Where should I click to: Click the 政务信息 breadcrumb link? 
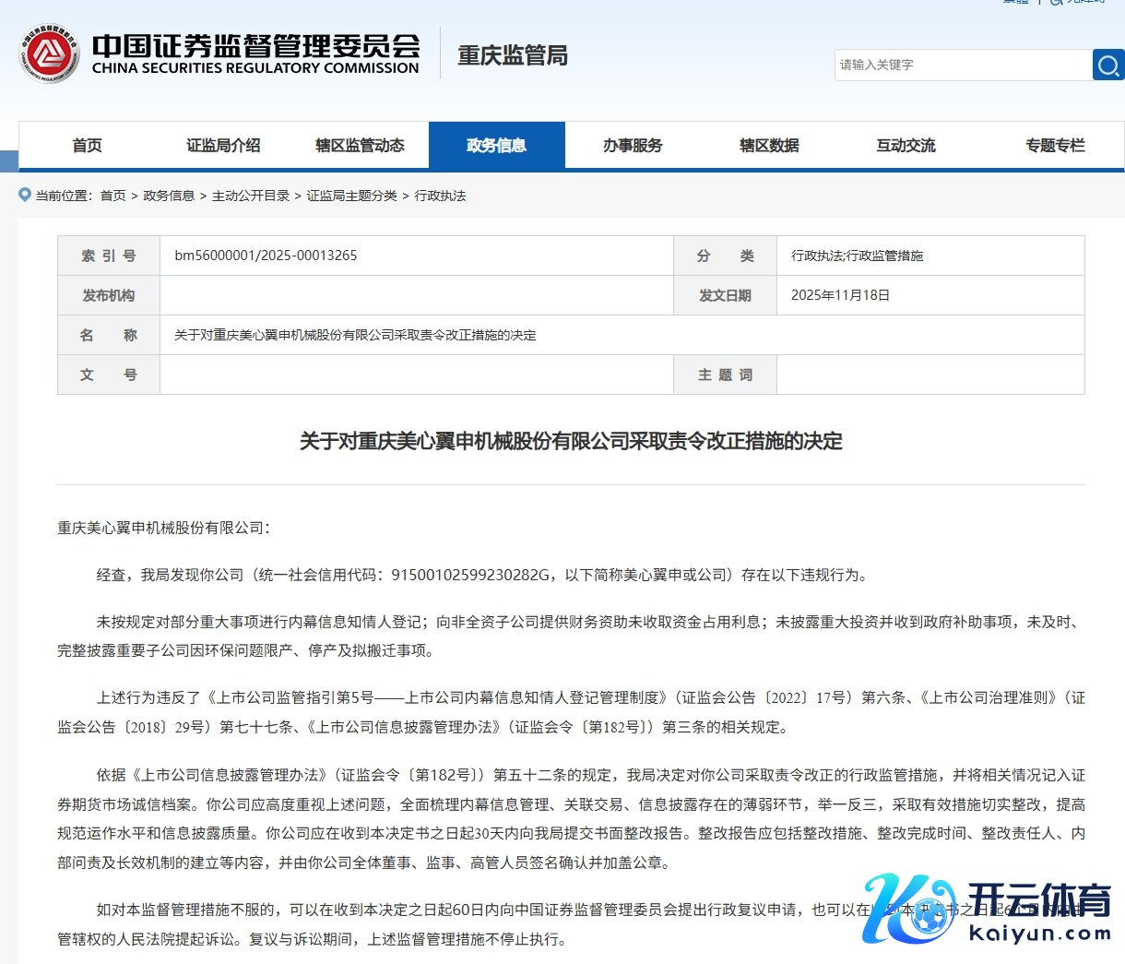point(169,196)
